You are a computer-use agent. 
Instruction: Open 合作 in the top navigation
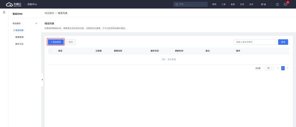(251, 4)
